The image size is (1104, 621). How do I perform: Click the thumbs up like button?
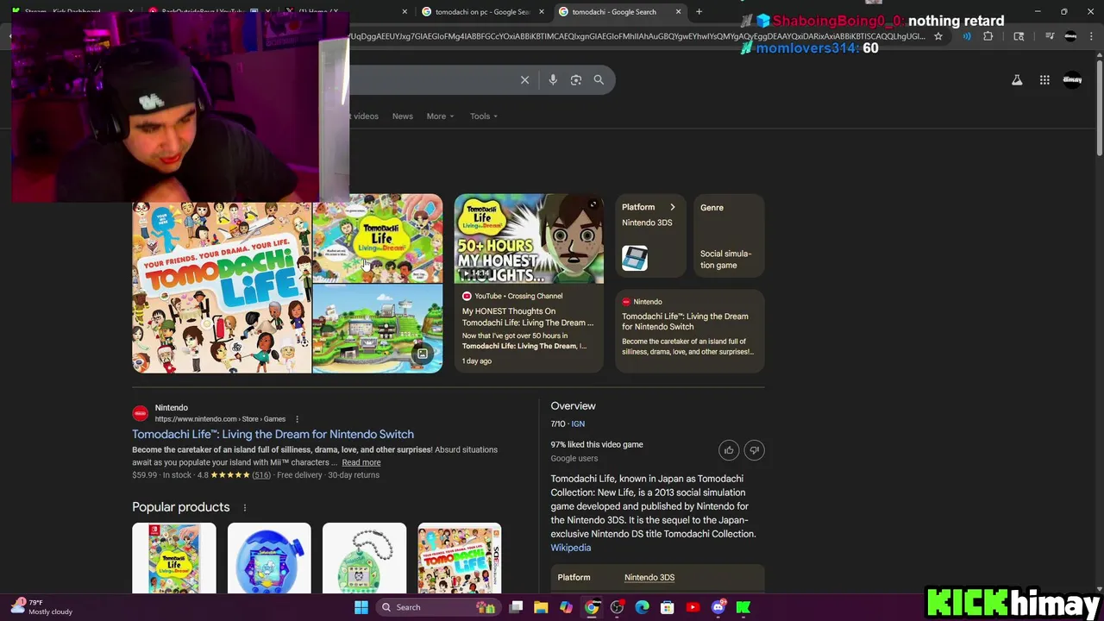(729, 450)
